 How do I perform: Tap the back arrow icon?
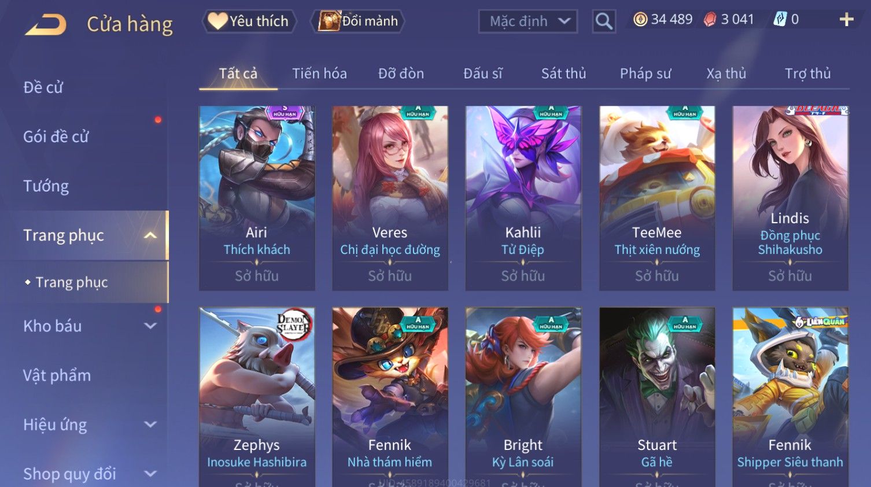[46, 25]
